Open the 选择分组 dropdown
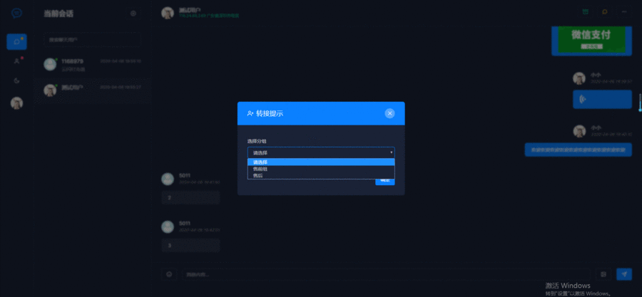Screen dimensions: 642x297 (x=320, y=152)
